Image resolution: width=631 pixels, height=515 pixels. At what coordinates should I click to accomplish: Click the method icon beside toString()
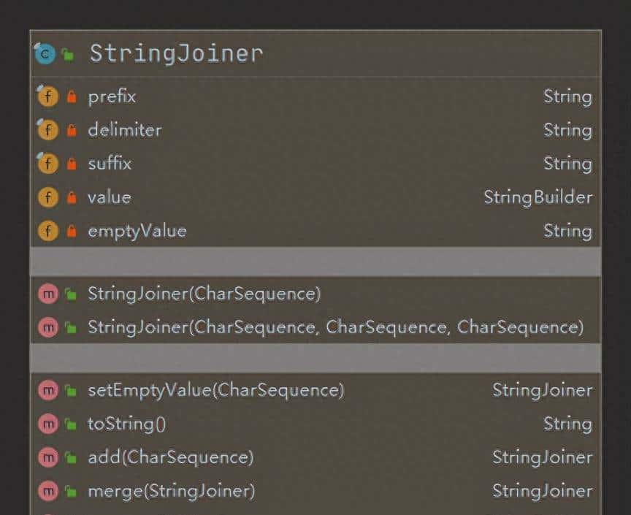(47, 424)
